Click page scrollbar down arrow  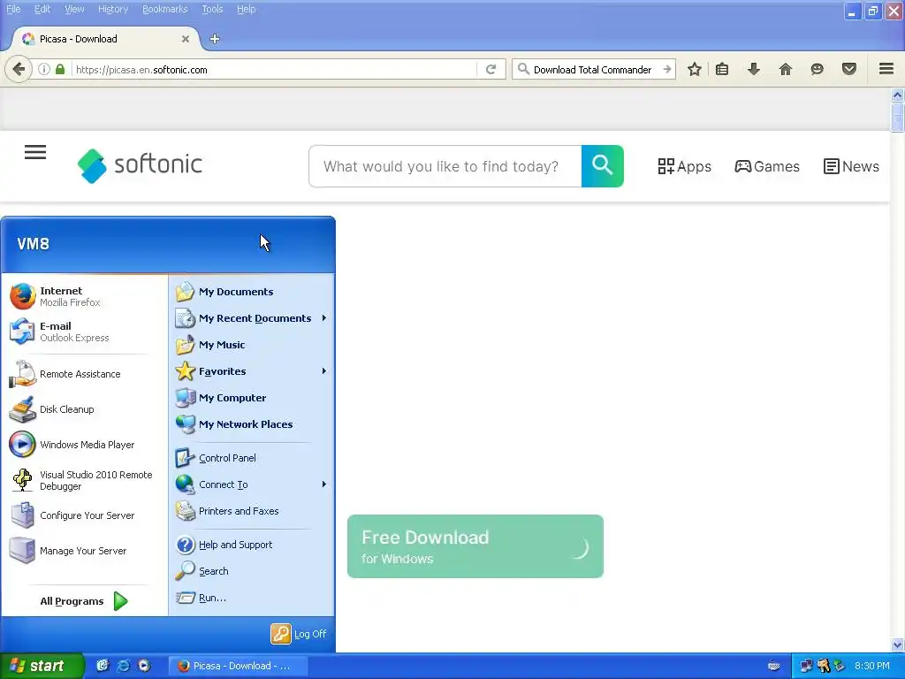point(898,645)
